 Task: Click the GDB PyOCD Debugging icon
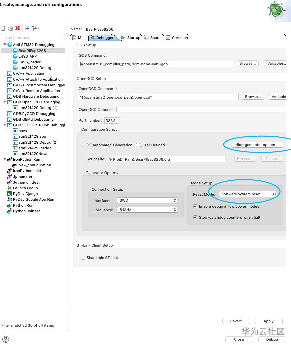point(10,114)
